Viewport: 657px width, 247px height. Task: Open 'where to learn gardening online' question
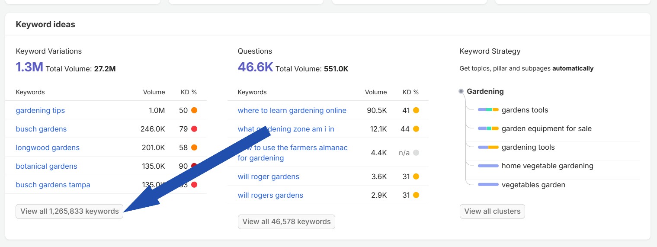point(292,110)
